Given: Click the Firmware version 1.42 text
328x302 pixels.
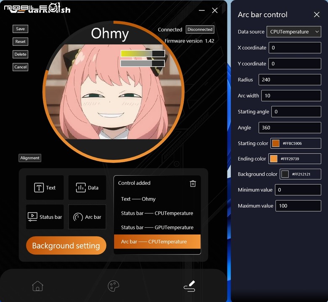Looking at the screenshot, I should tap(189, 41).
